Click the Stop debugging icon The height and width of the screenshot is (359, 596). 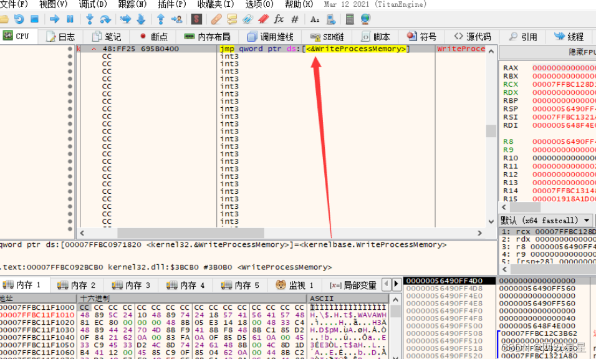34,21
